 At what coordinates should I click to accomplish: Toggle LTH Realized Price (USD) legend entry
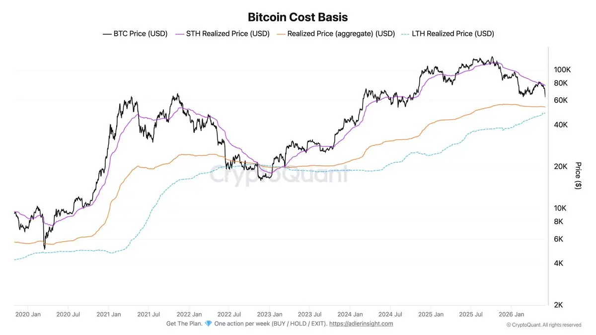[447, 34]
